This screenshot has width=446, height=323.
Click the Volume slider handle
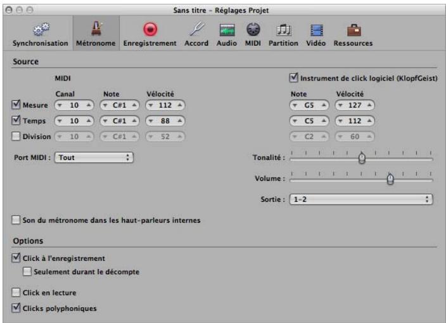coord(390,179)
